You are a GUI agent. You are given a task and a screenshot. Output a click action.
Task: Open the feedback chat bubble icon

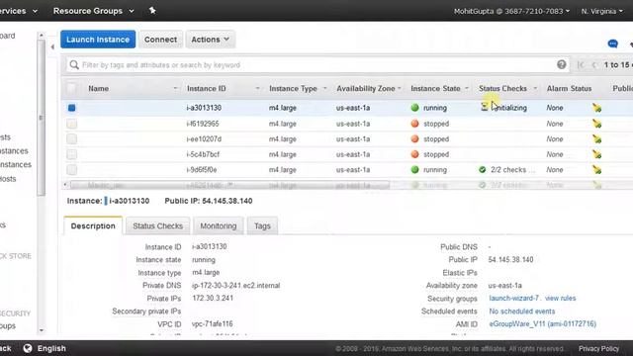tap(612, 44)
